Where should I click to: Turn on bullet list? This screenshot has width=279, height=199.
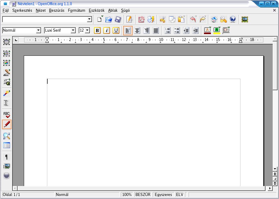177,30
